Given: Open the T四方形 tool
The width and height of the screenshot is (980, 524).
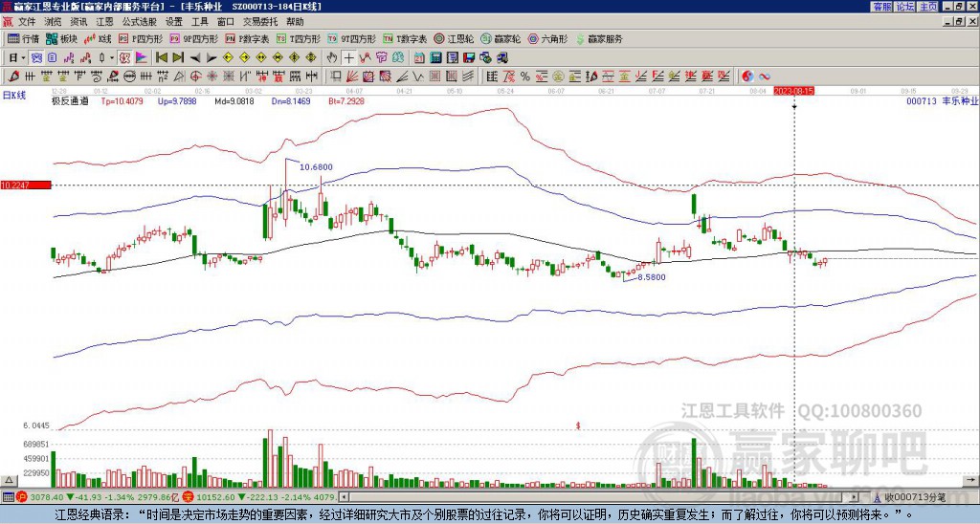Looking at the screenshot, I should click(x=299, y=38).
